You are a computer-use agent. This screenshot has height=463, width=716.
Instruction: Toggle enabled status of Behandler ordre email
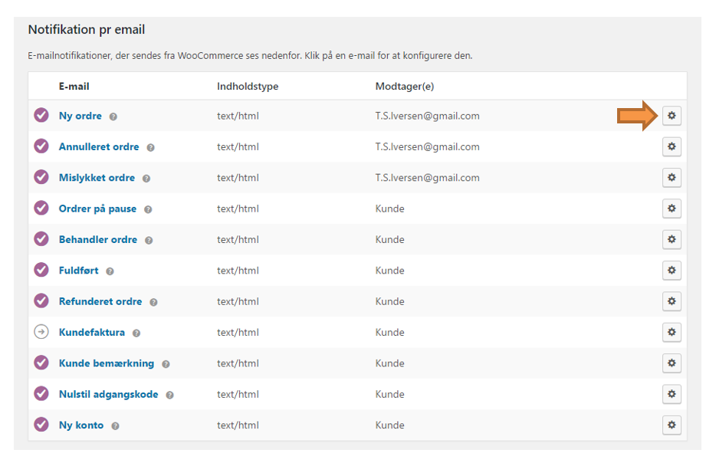(41, 239)
